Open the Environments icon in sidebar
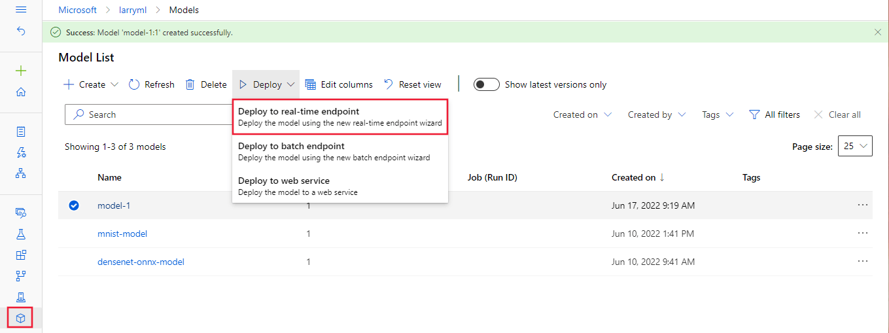The image size is (889, 333). click(21, 296)
